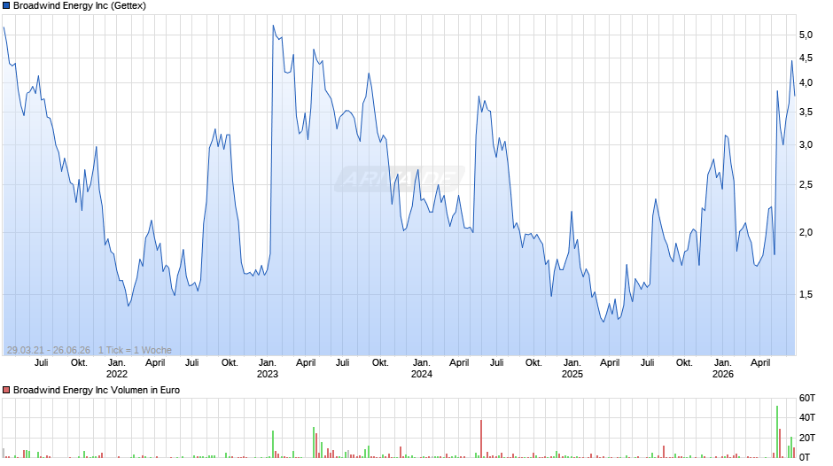This screenshot has width=833, height=466.
Task: Click the 'Okt.' label before Jan. 2022
Action: (79, 363)
